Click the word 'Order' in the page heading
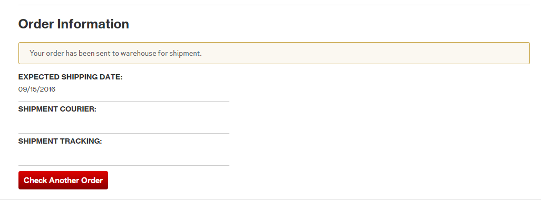This screenshot has height=201, width=541. tap(36, 24)
